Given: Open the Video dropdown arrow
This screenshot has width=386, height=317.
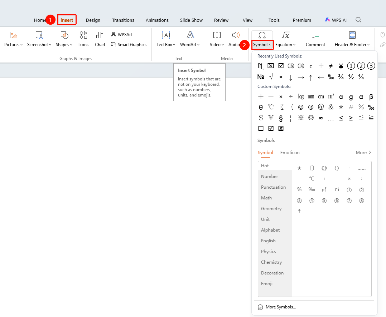Looking at the screenshot, I should 223,45.
